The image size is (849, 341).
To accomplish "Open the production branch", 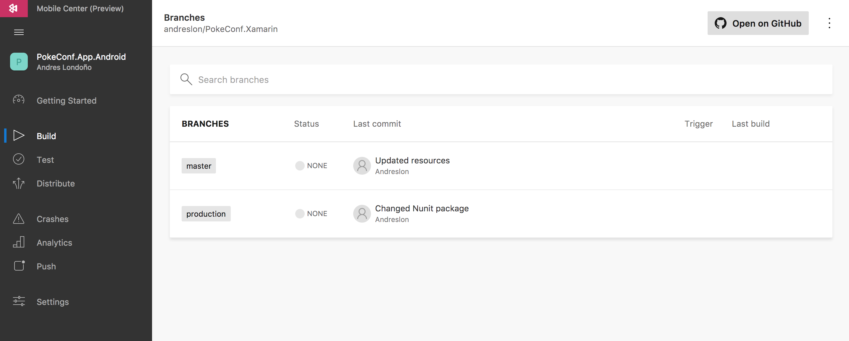I will [206, 214].
